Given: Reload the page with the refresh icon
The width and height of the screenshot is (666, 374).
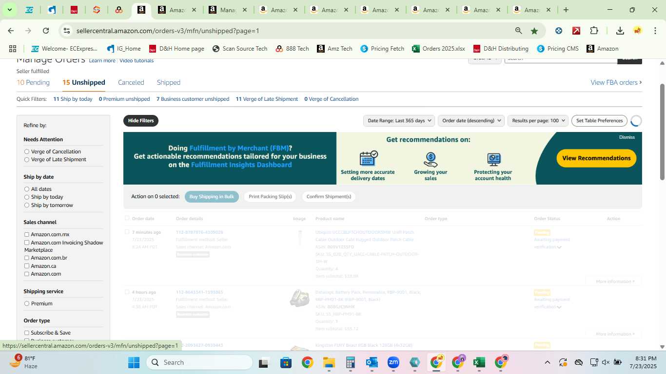Looking at the screenshot, I should [x=46, y=31].
